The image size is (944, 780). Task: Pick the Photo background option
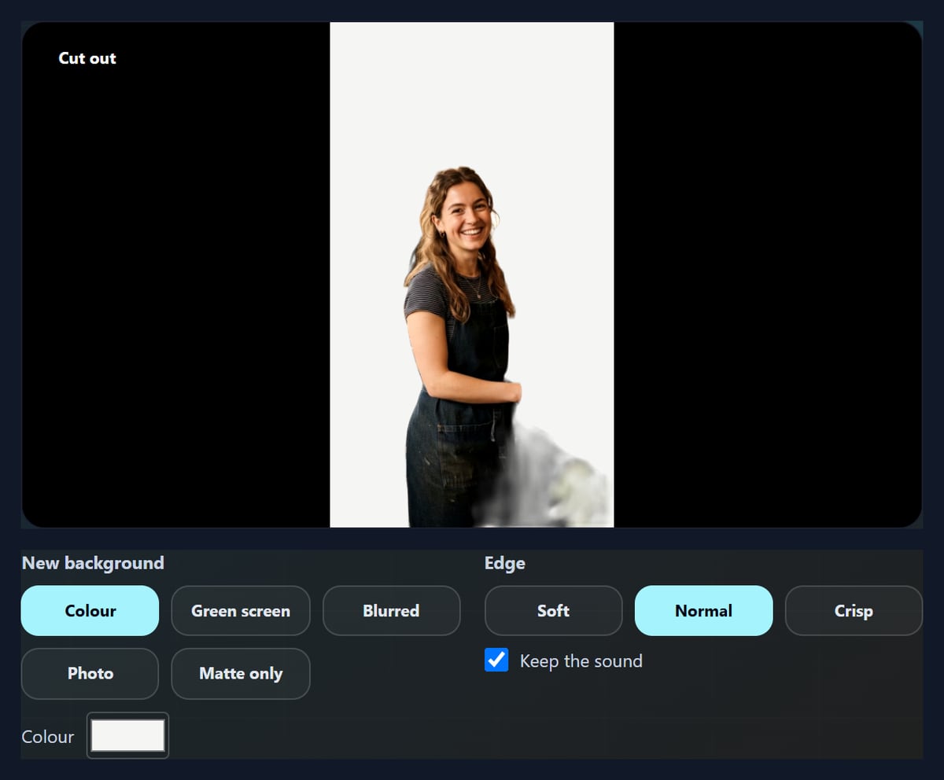pos(90,673)
